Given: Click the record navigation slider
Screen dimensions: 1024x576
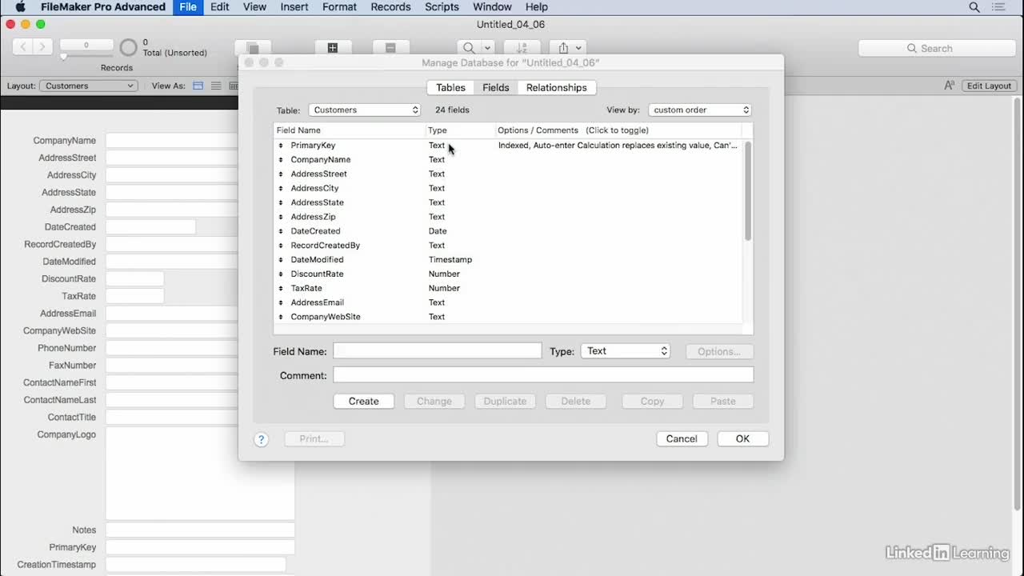Looking at the screenshot, I should coord(64,57).
